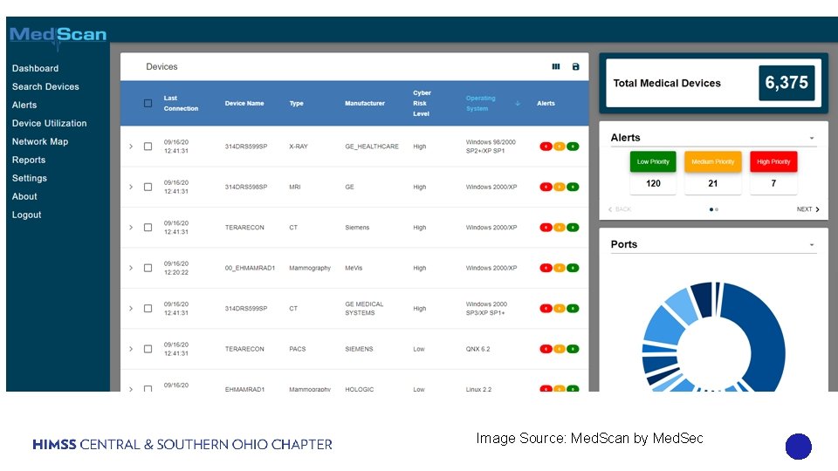Click the first pagination dot in Alerts
838x471 pixels.
click(711, 209)
